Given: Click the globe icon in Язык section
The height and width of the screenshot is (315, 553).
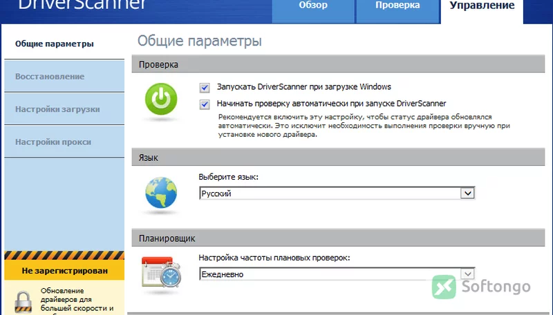Looking at the screenshot, I should pyautogui.click(x=161, y=193).
